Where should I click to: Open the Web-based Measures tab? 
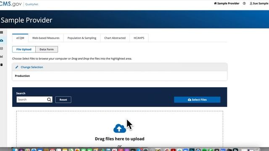tap(46, 38)
